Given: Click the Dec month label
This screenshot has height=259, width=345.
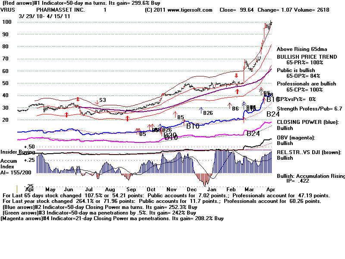Looking at the screenshot, I should pyautogui.click(x=192, y=190).
